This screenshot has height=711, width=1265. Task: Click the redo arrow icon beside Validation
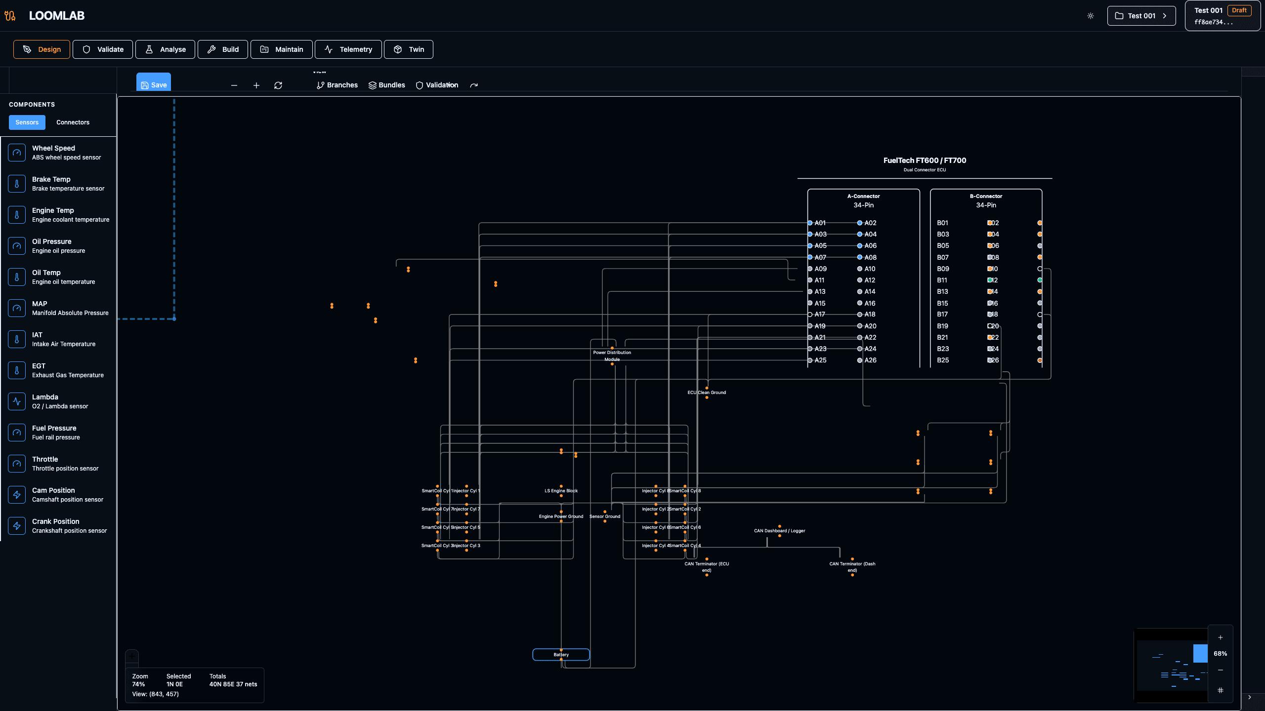click(473, 85)
